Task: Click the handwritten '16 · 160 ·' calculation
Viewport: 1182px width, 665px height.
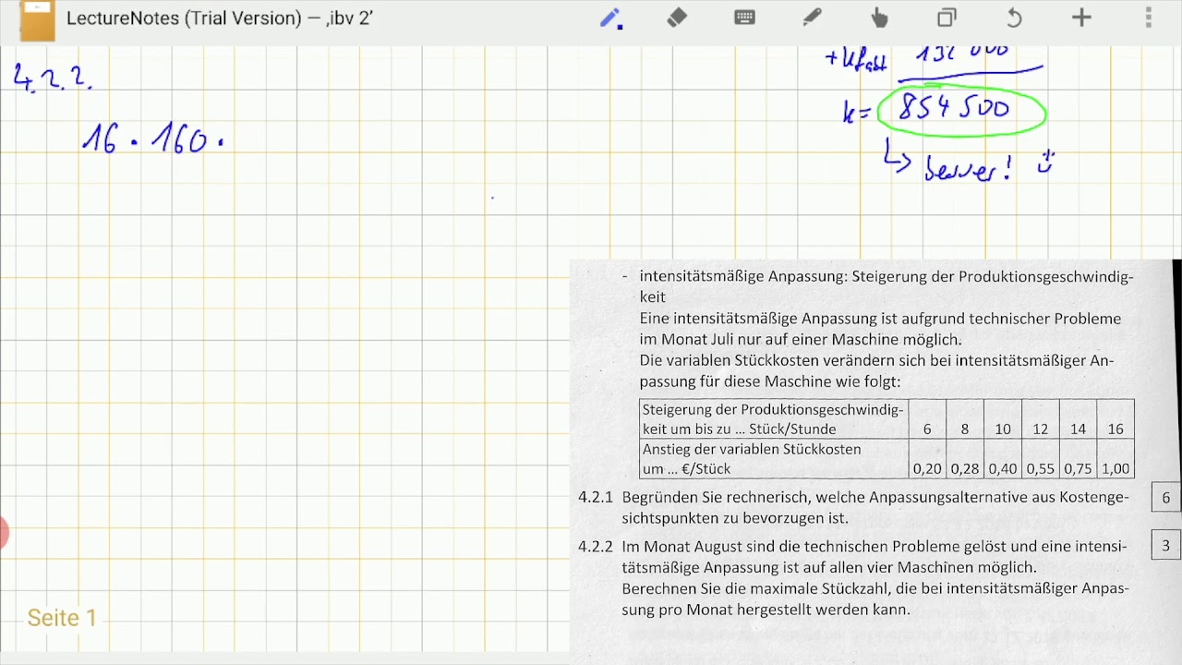Action: tap(152, 139)
